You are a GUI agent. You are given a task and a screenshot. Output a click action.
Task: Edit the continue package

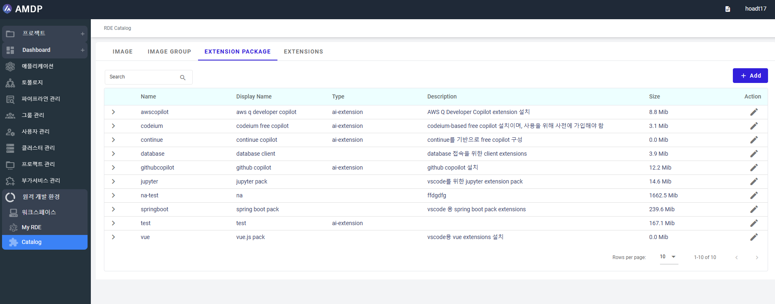coord(754,140)
